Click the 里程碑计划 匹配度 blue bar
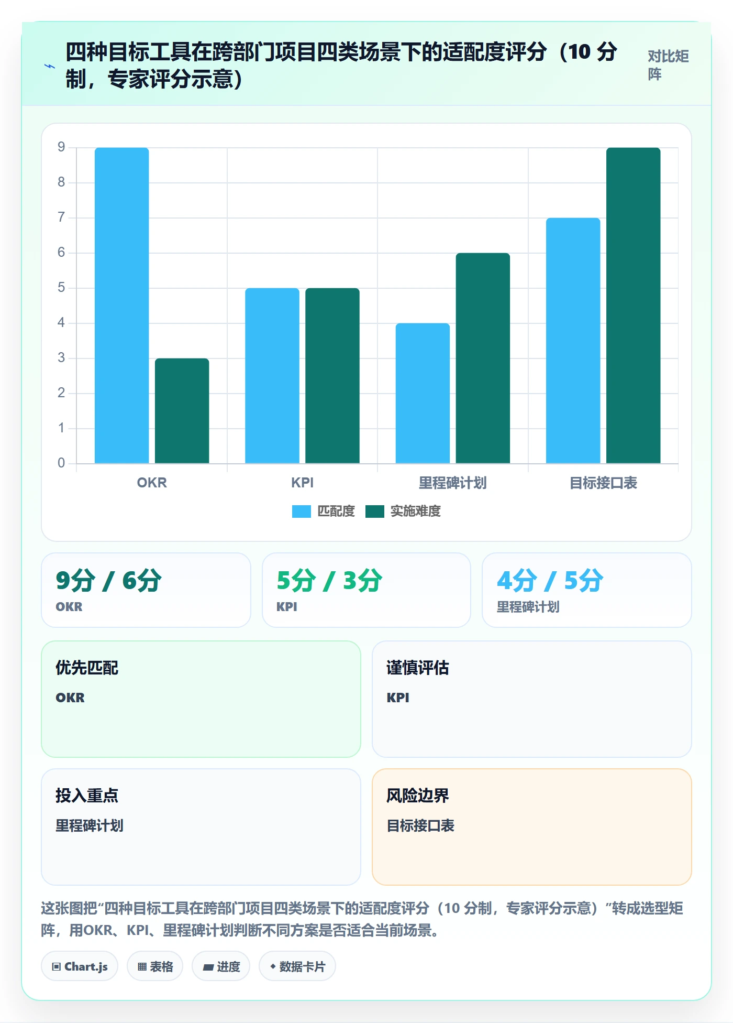Viewport: 733px width, 1023px height. (x=423, y=393)
